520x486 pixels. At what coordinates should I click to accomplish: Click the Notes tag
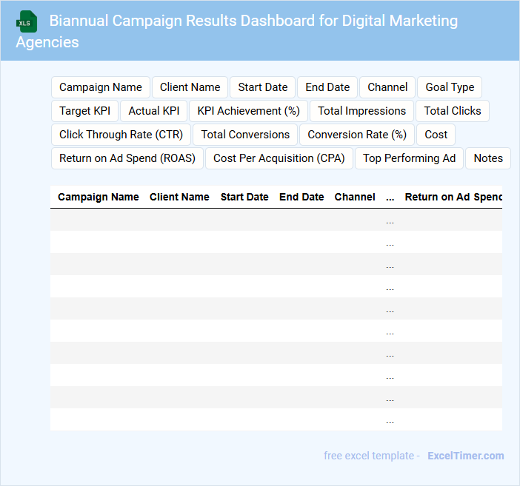pos(488,158)
